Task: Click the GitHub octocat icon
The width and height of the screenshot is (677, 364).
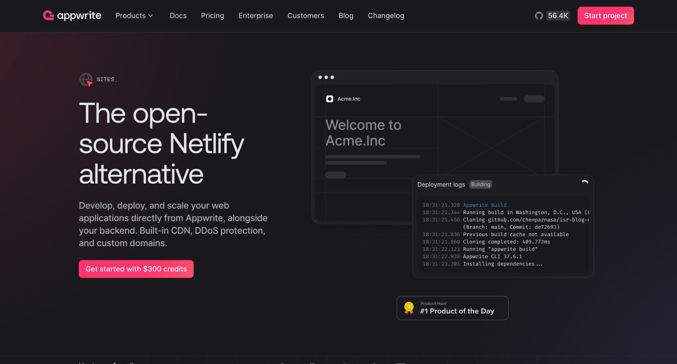Action: [539, 16]
